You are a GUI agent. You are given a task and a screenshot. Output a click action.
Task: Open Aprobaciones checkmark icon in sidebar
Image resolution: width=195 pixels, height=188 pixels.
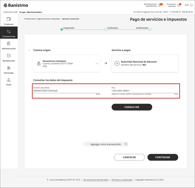click(x=9, y=56)
